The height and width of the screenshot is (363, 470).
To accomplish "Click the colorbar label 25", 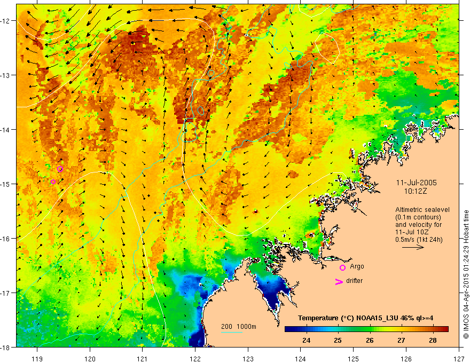I will point(338,341).
